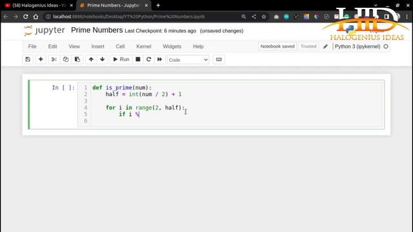Click the Python 3 (ipykernel) kernel name

(x=358, y=46)
